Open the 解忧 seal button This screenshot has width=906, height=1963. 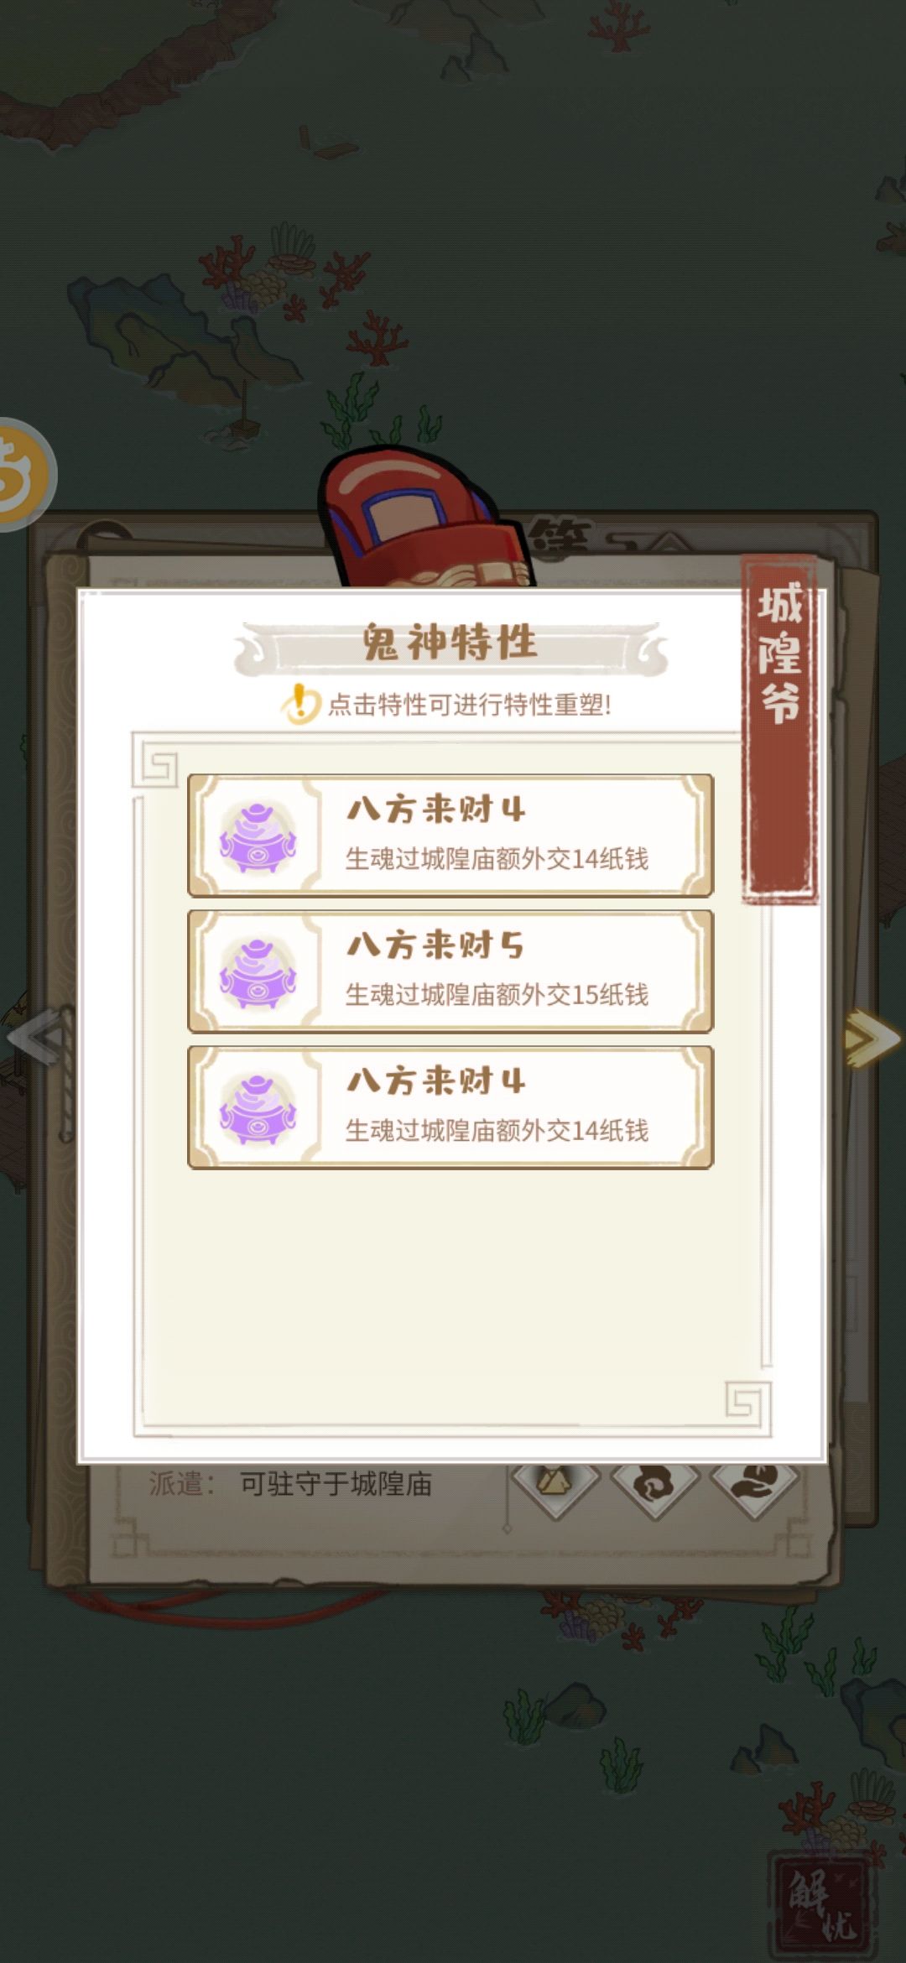tap(821, 1907)
